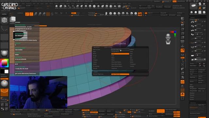Select the orange highlighted ZModeler brush icon
The height and width of the screenshot is (118, 209).
tap(140, 14)
